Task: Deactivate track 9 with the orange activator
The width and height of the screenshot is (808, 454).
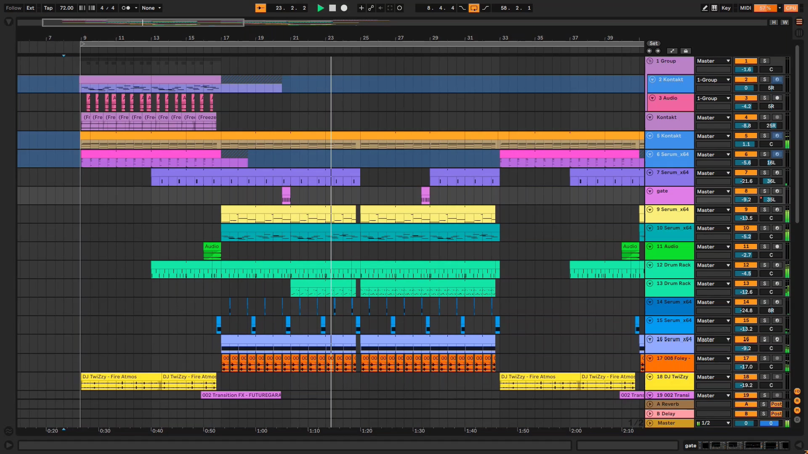Action: 746,209
